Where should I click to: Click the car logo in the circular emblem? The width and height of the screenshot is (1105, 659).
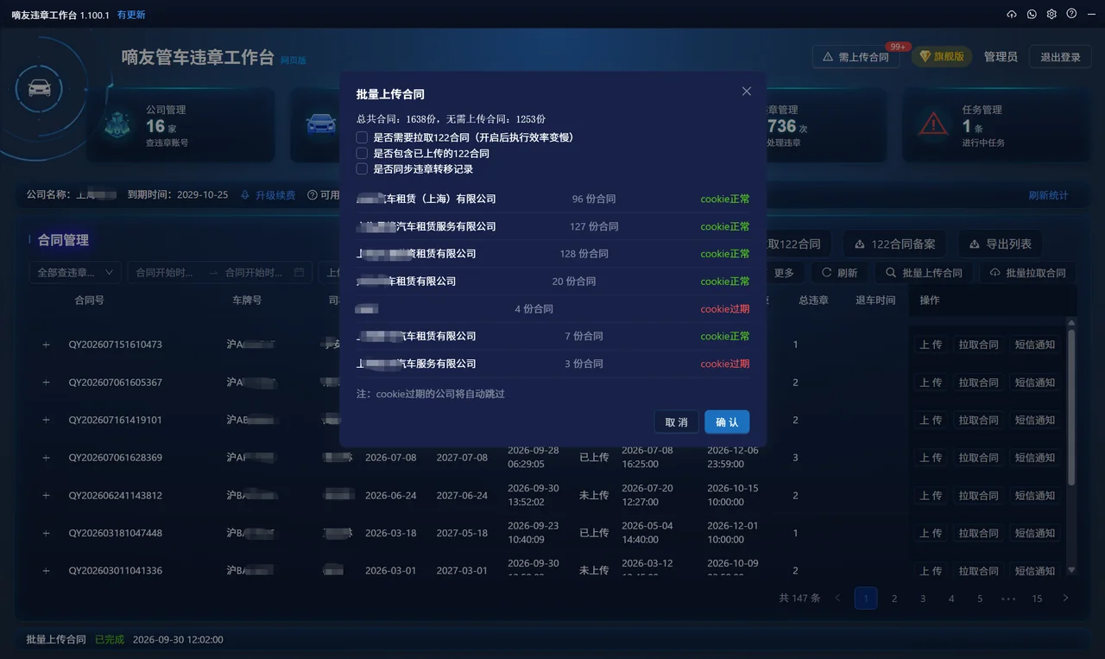tap(39, 88)
